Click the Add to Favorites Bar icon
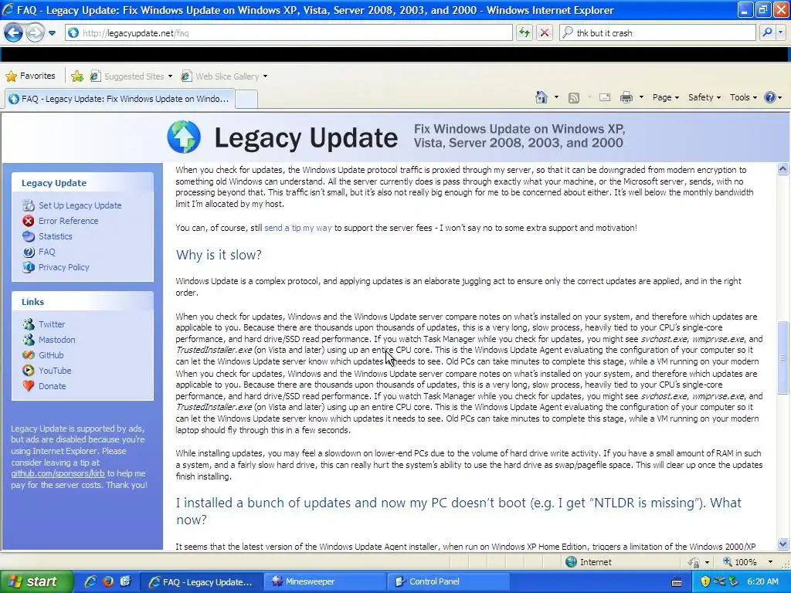This screenshot has height=593, width=791. tap(77, 76)
